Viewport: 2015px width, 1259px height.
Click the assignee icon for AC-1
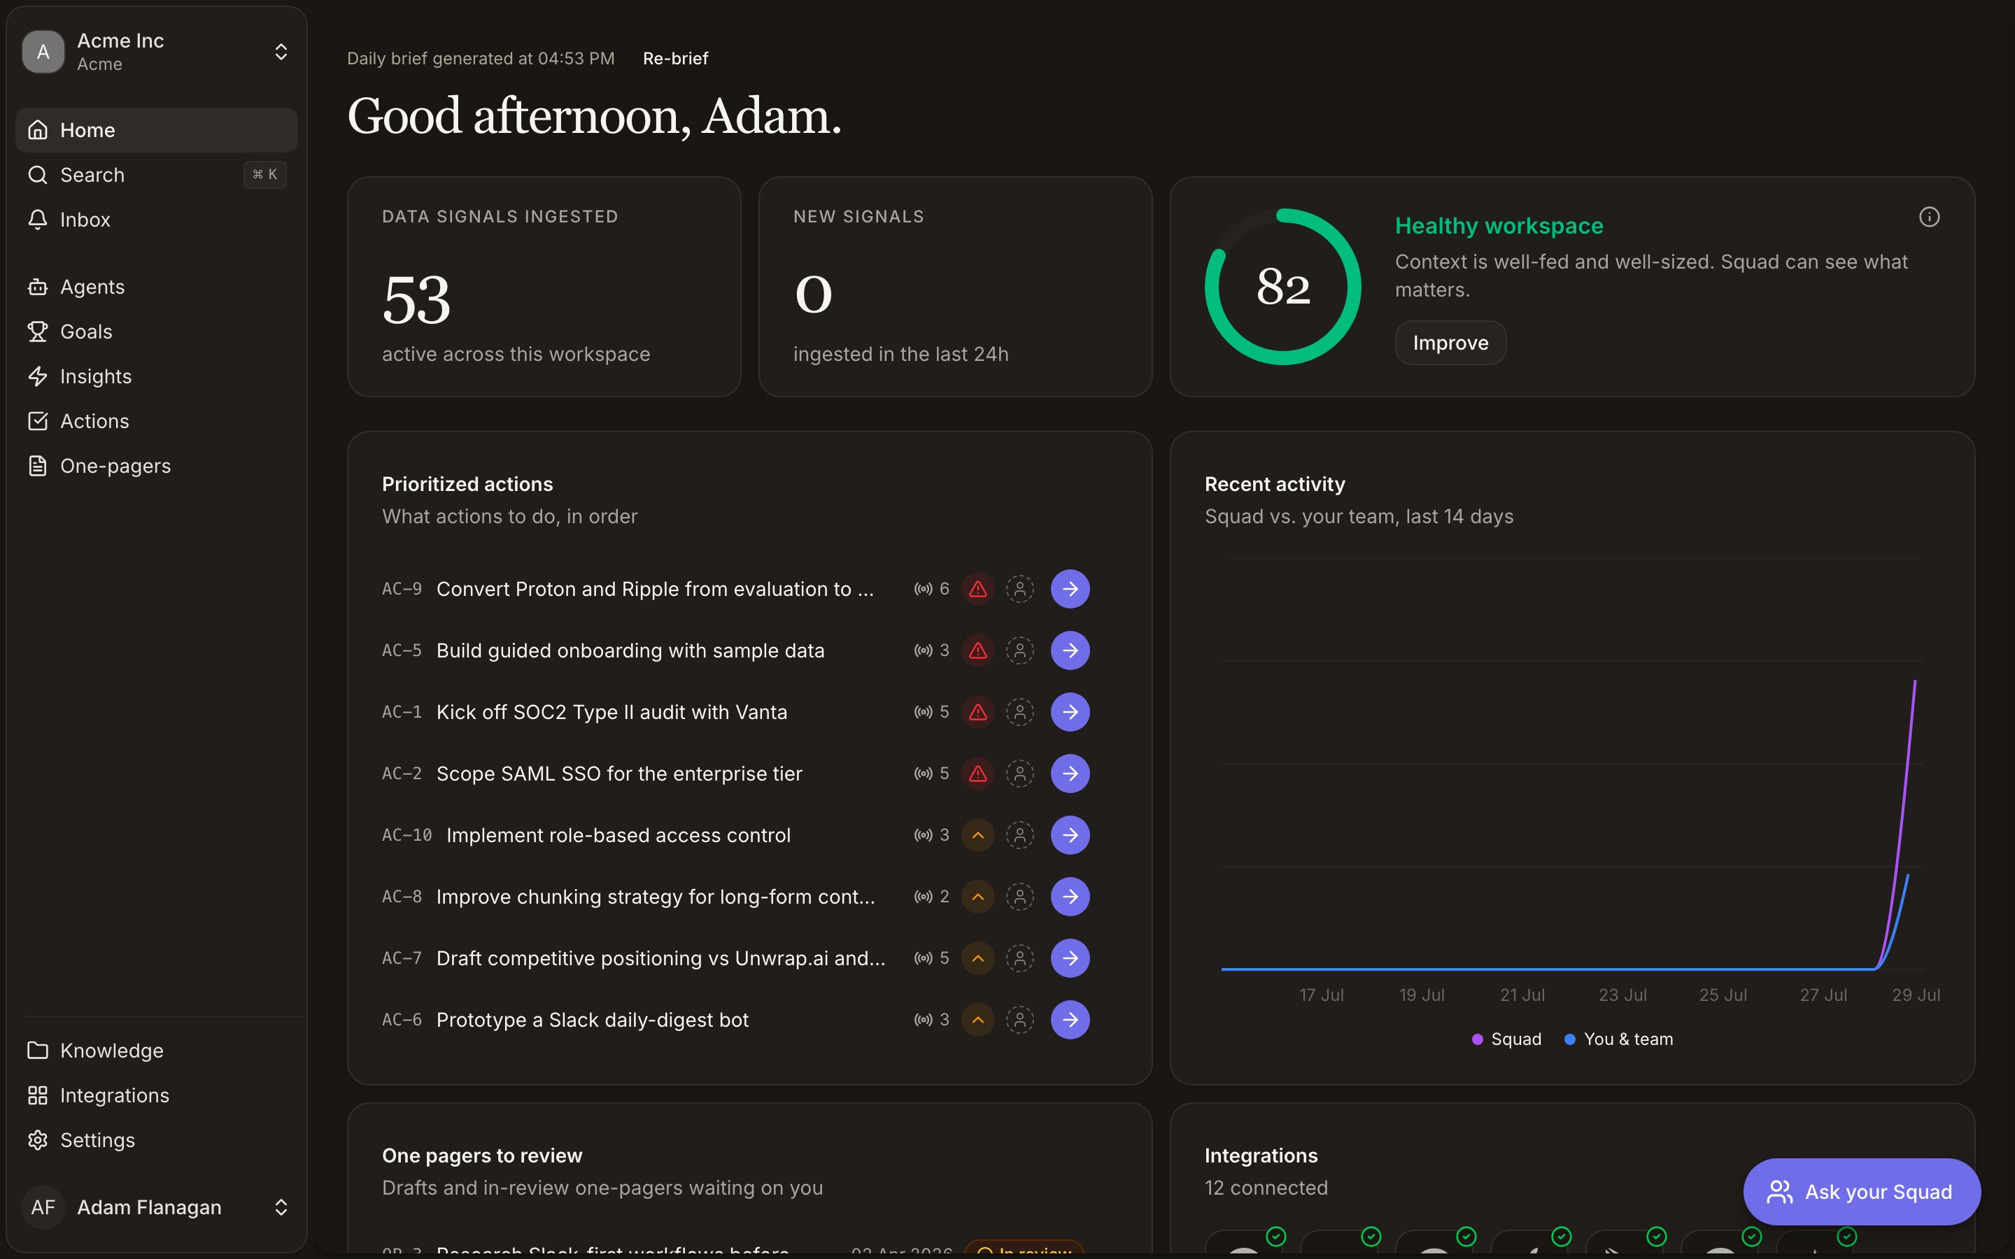click(x=1020, y=712)
